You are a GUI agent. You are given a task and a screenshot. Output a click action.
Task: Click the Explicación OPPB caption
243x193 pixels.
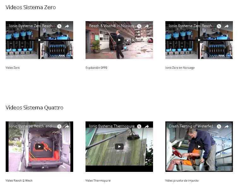point(96,68)
